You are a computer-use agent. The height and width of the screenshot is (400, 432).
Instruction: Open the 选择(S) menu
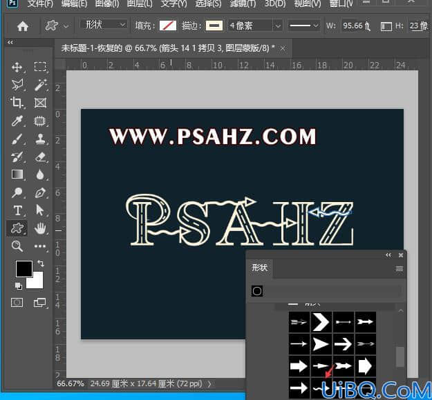(x=208, y=4)
